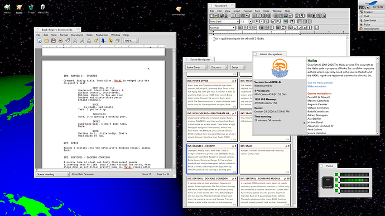This screenshot has width=385, height=216.
Task: Open the Document menu in SpecScript
Action: (77, 35)
